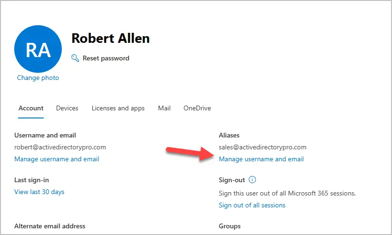Open the Sign-out info icon
The width and height of the screenshot is (392, 235).
pyautogui.click(x=252, y=180)
